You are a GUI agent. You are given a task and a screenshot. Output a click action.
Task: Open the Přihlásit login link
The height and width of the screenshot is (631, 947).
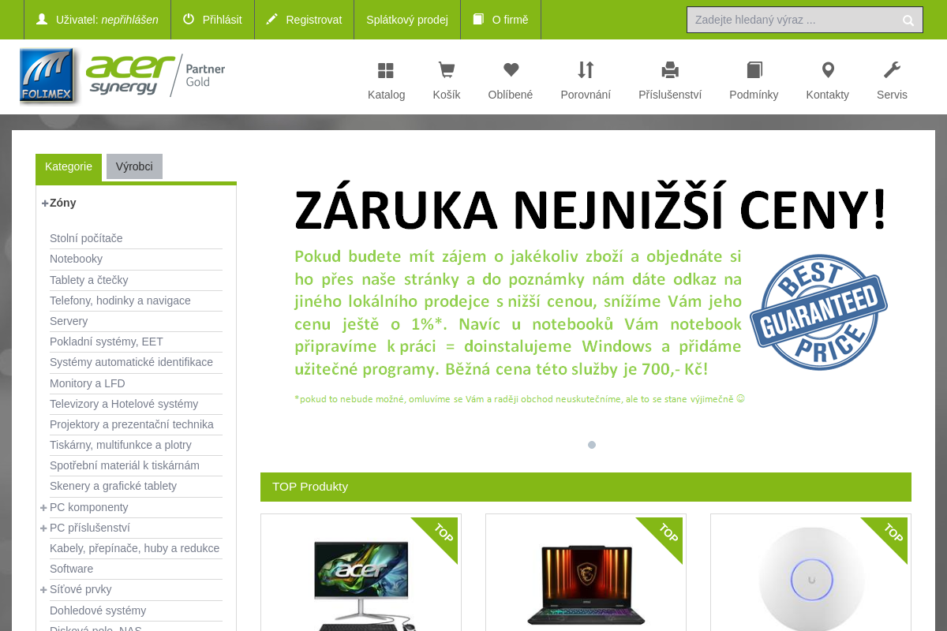pyautogui.click(x=212, y=20)
